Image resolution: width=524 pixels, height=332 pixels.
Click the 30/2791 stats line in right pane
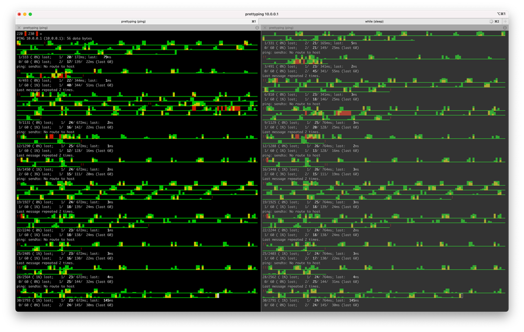coord(311,301)
